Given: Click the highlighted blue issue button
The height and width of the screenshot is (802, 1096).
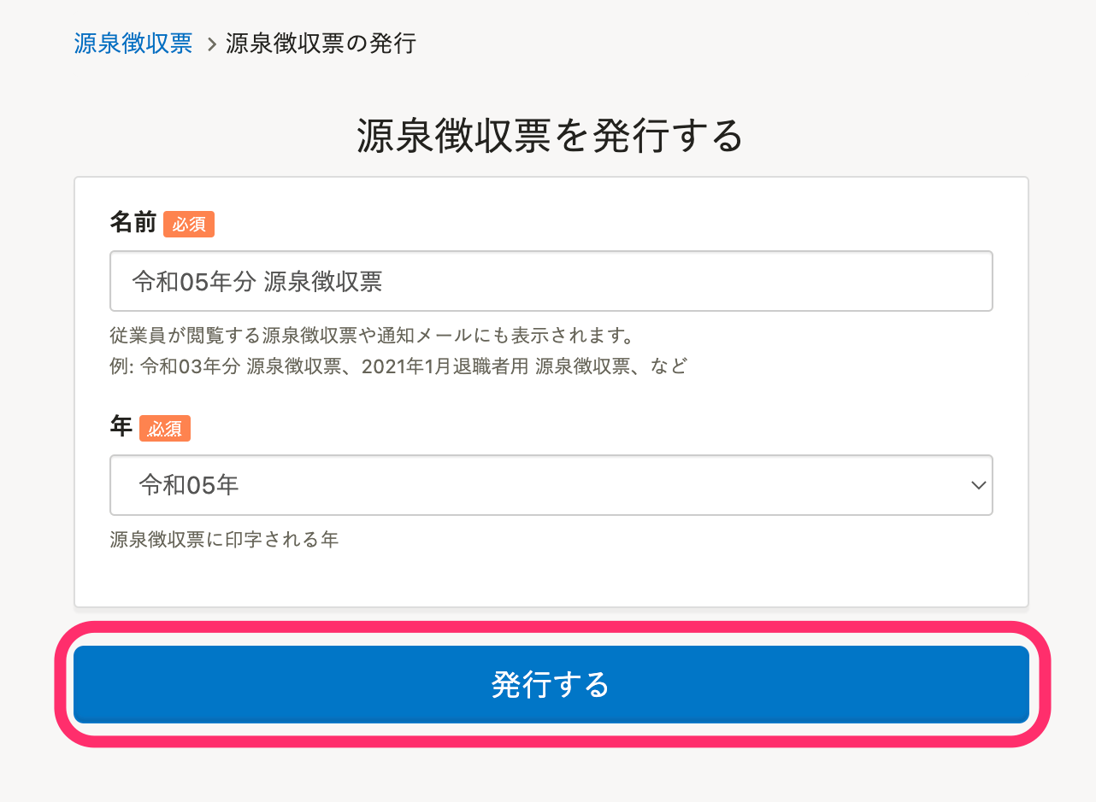Looking at the screenshot, I should pos(548,684).
